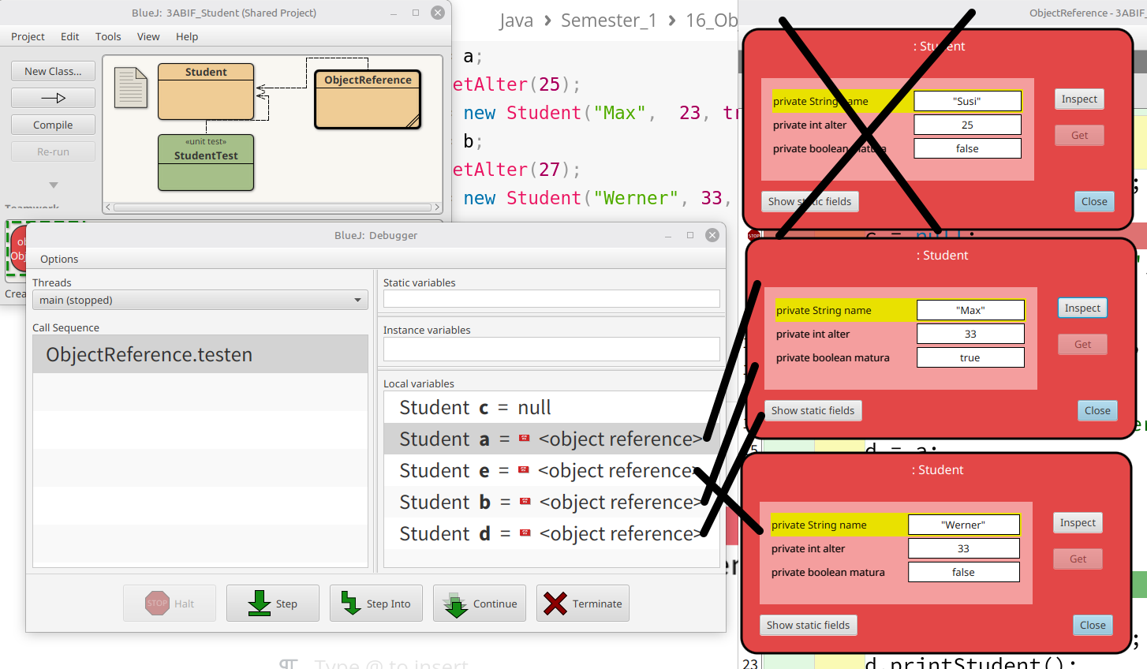Open the Options menu in debugger

59,259
